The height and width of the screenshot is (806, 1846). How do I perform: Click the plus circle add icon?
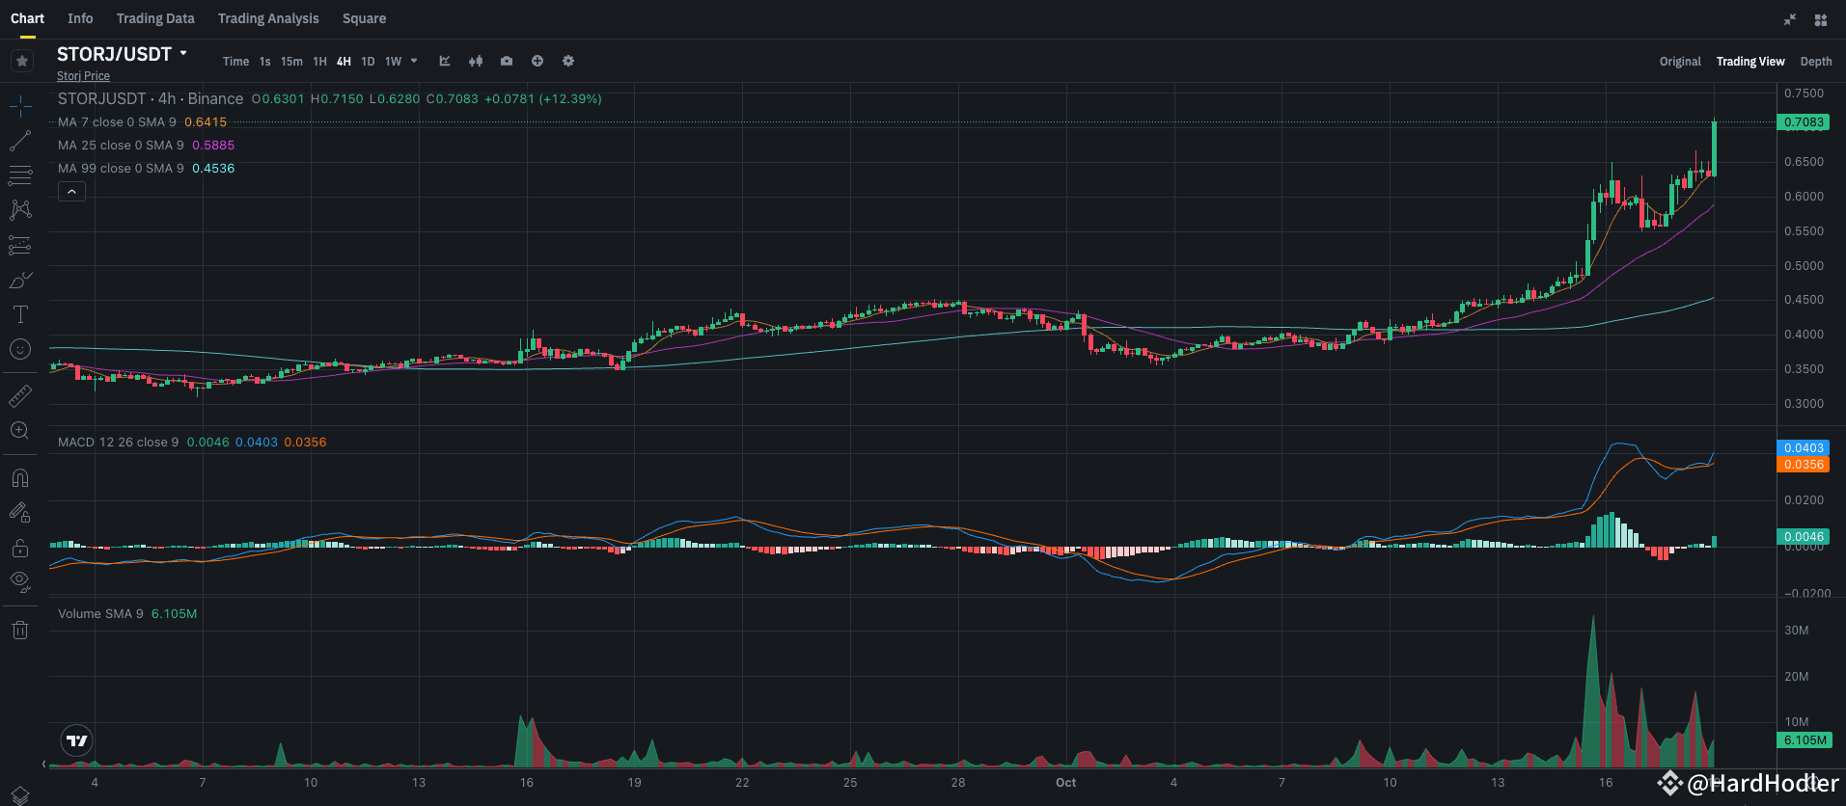537,61
